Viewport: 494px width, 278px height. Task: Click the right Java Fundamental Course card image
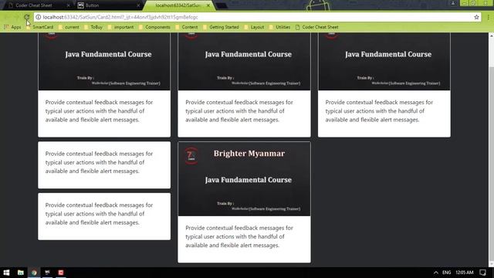[384, 62]
